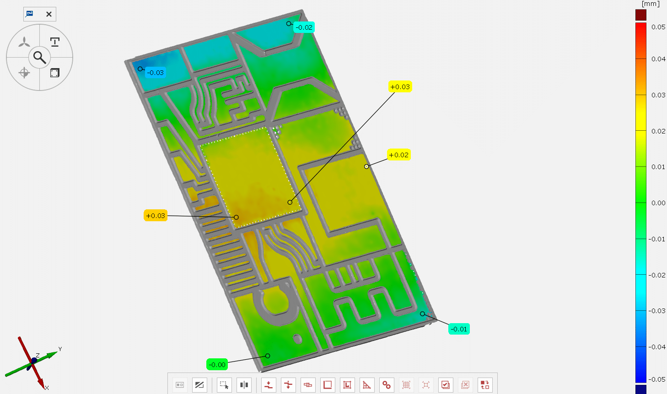Click the dark red swatch atop the legend

tap(641, 15)
